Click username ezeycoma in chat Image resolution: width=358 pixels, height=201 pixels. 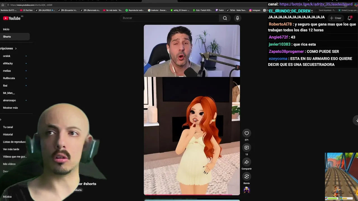click(278, 59)
